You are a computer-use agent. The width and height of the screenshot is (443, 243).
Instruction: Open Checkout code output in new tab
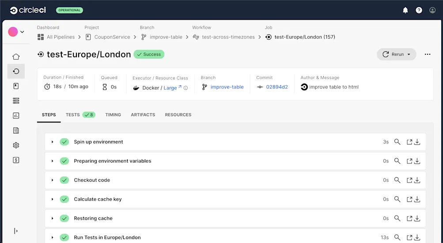[409, 180]
